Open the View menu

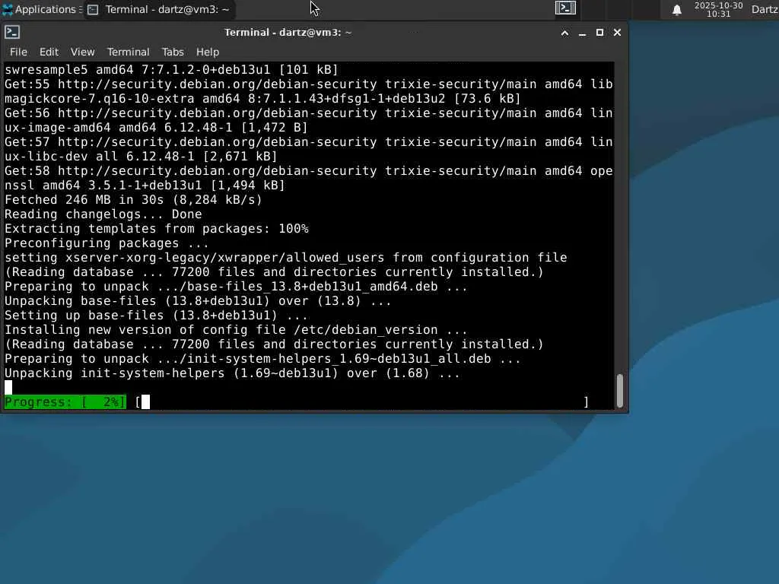pyautogui.click(x=82, y=52)
